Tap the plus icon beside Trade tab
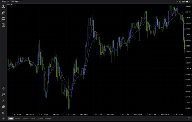The height and width of the screenshot is (122, 192). [3, 119]
